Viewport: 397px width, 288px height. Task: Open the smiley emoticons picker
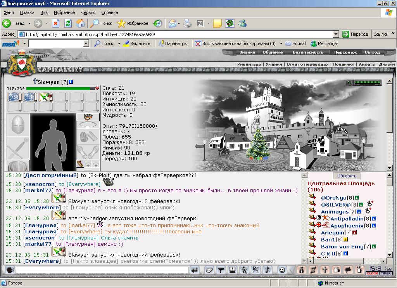tap(282, 270)
